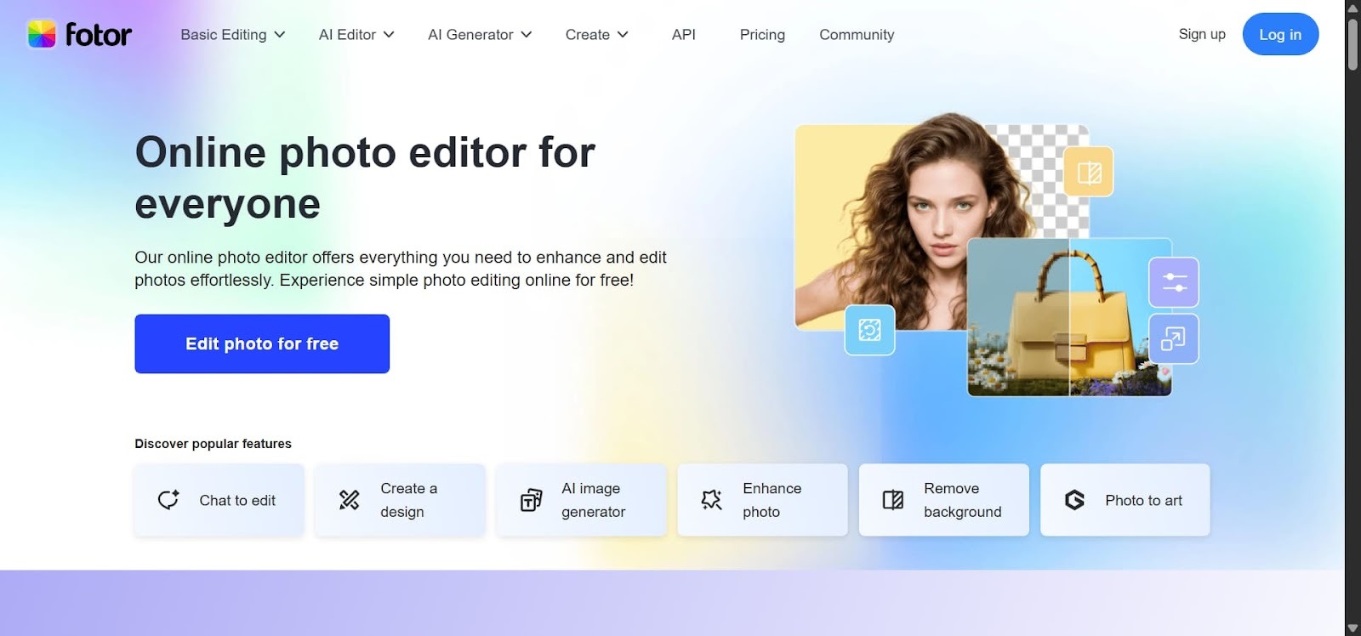The height and width of the screenshot is (636, 1361).
Task: Choose the Enhance photo label
Action: (772, 500)
